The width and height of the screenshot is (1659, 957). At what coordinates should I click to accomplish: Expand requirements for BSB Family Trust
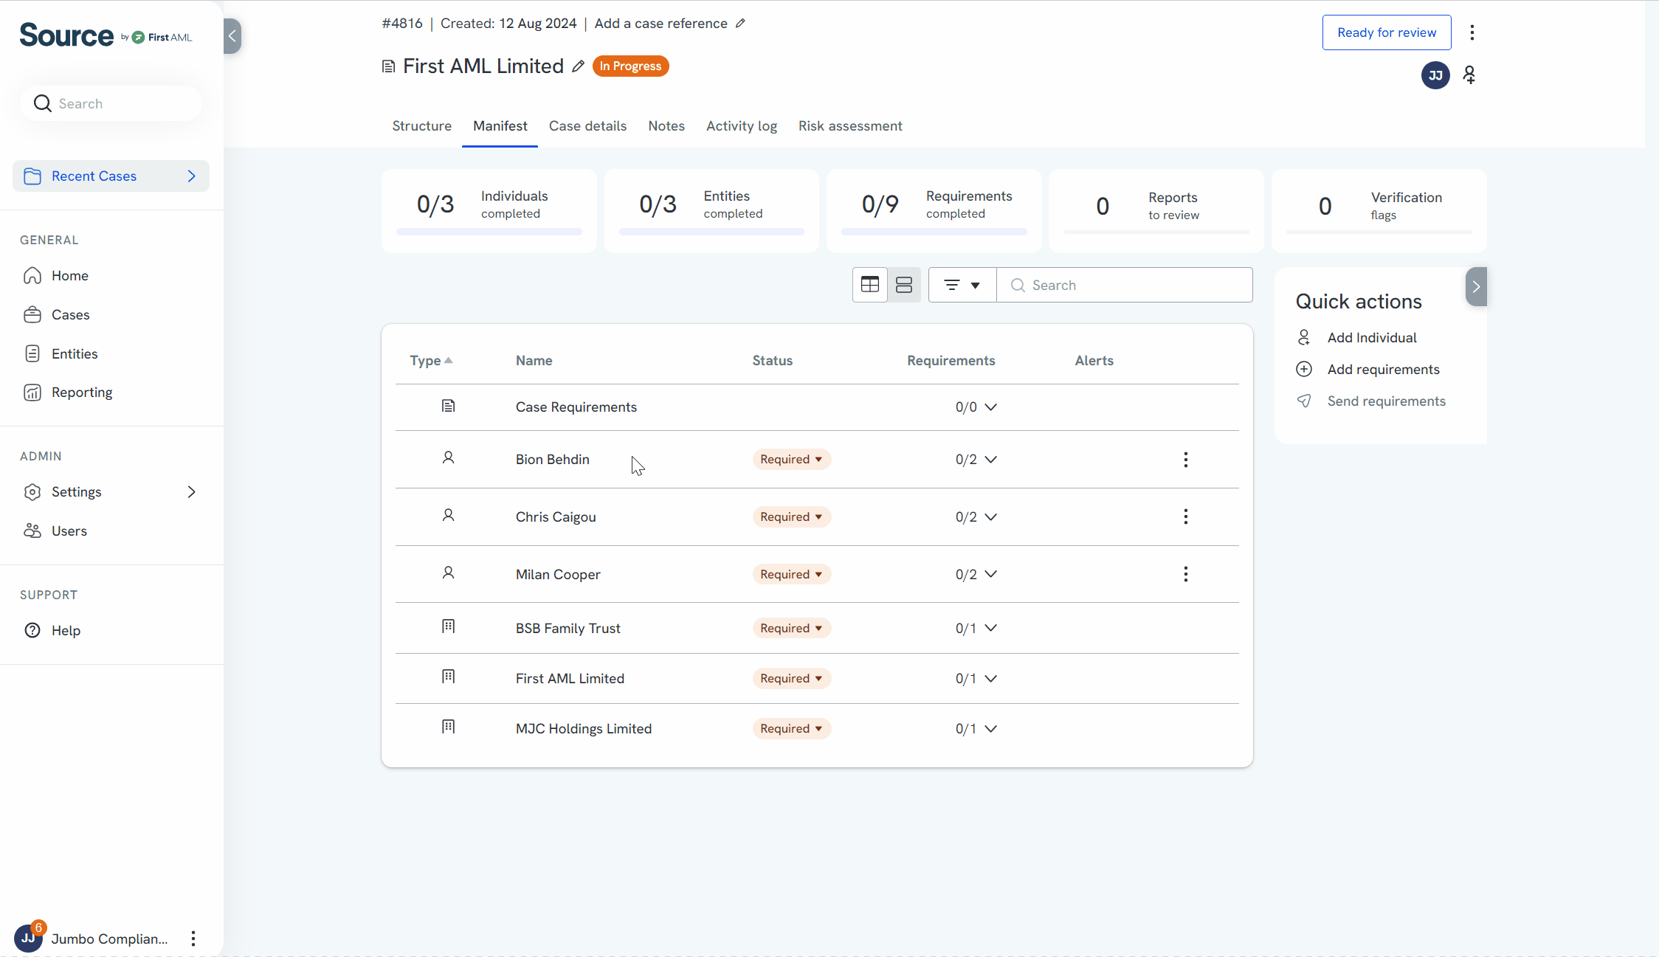pos(991,628)
